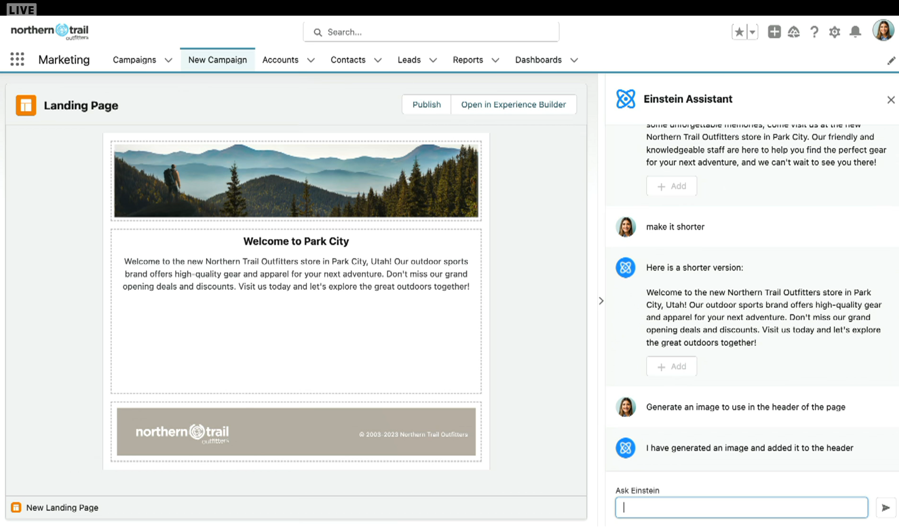Expand the Accounts tab dropdown

click(311, 60)
